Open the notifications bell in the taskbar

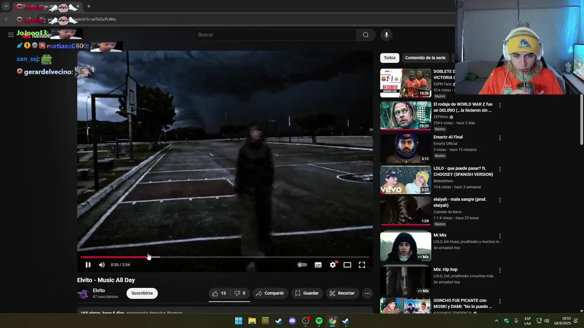[x=577, y=321]
